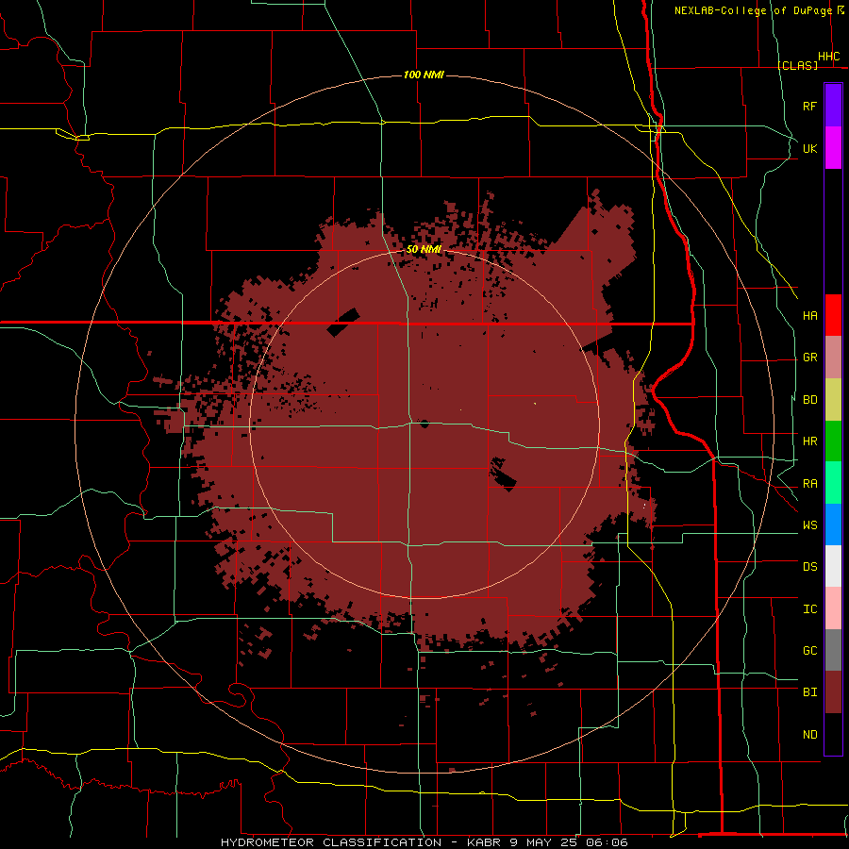Click the "GC" legend label
This screenshot has height=849, width=849.
click(810, 651)
